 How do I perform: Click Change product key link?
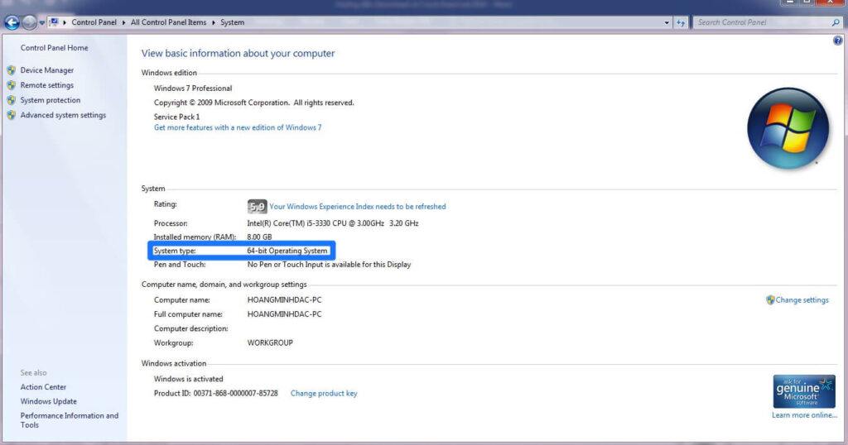pyautogui.click(x=324, y=393)
